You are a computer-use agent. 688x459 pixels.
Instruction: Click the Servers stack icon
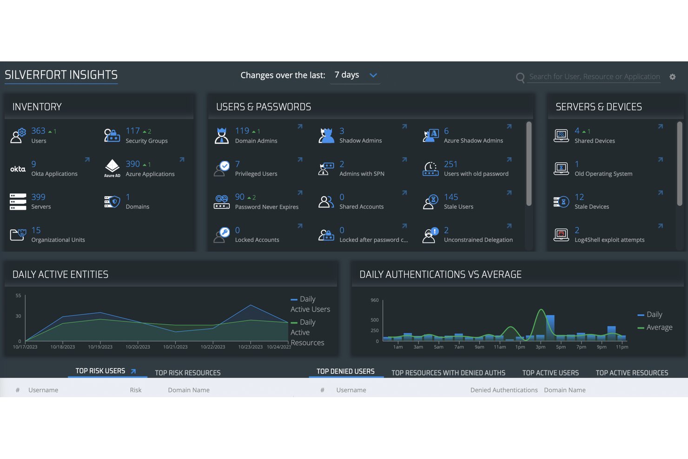[18, 202]
